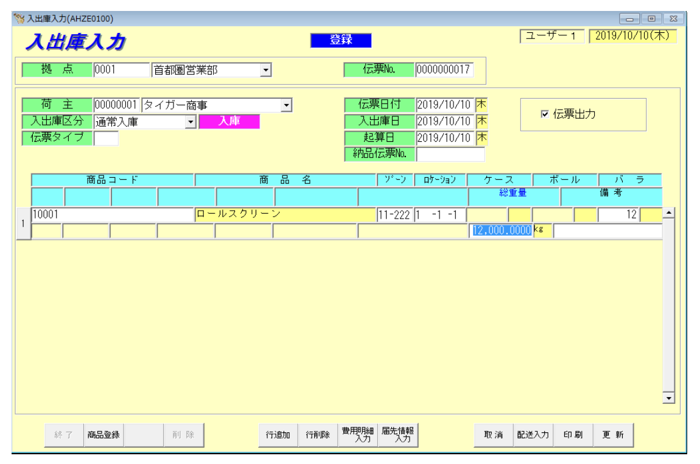Click the 伝票日付 date field
The height and width of the screenshot is (464, 700).
(444, 105)
